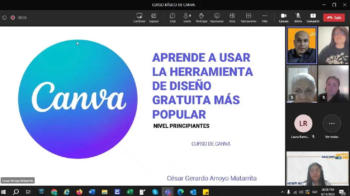Open the printer-style taskbar app icon
Screen dimensions: 350x196
[142, 192]
